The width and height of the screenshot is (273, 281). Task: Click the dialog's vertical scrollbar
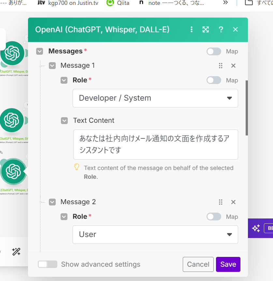tap(247, 108)
